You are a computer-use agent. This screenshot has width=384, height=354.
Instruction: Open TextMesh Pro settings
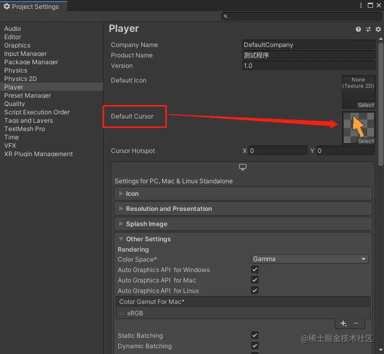pos(51,129)
